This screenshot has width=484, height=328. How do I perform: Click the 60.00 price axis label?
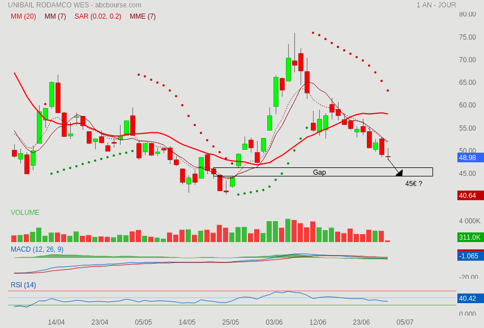[468, 105]
